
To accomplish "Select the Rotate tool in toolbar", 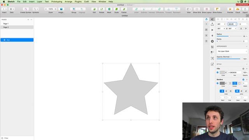I will click(x=102, y=9).
